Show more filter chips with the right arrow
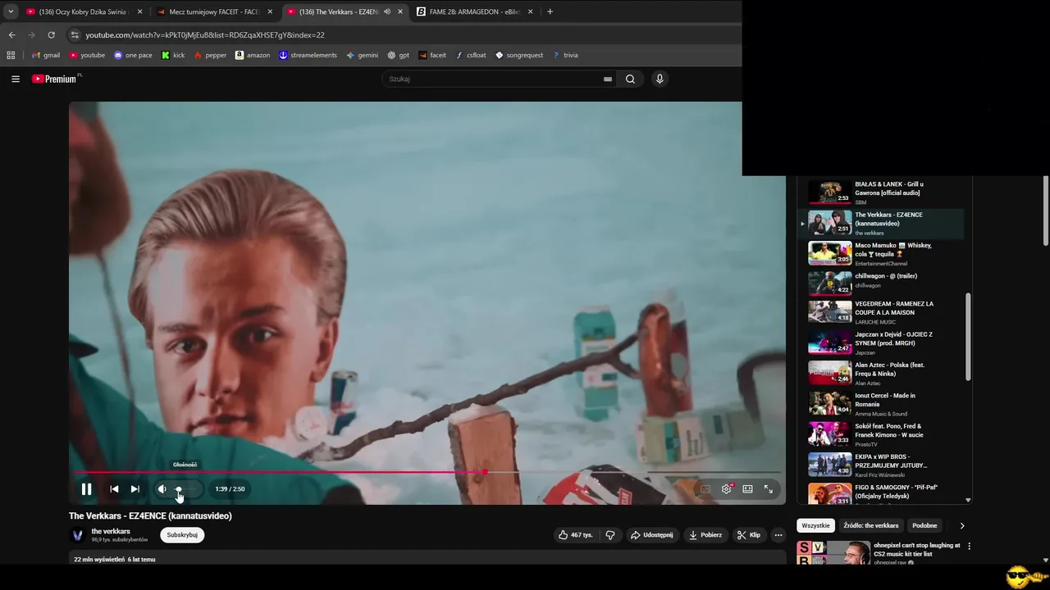Image resolution: width=1050 pixels, height=590 pixels. coord(962,525)
